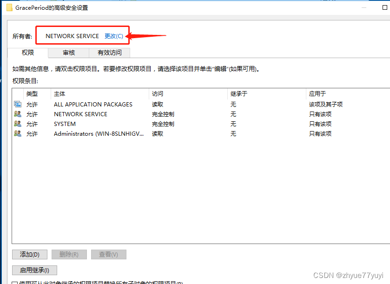The image size is (390, 284).
Task: Open the 有效访问 tab
Action: (x=109, y=53)
